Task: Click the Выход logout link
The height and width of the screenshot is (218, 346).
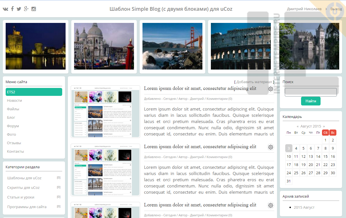Action: click(x=336, y=9)
